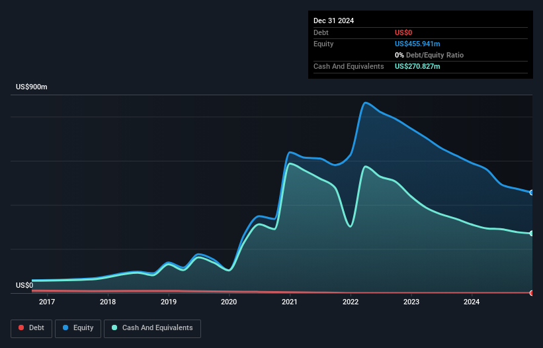Toggle the Equity legend button
Viewport: 543px width, 348px height.
pyautogui.click(x=78, y=328)
